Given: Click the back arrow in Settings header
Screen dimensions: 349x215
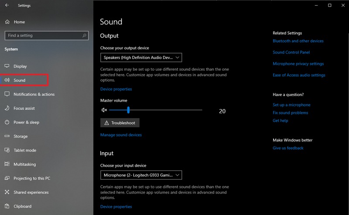Looking at the screenshot, I should pos(7,6).
